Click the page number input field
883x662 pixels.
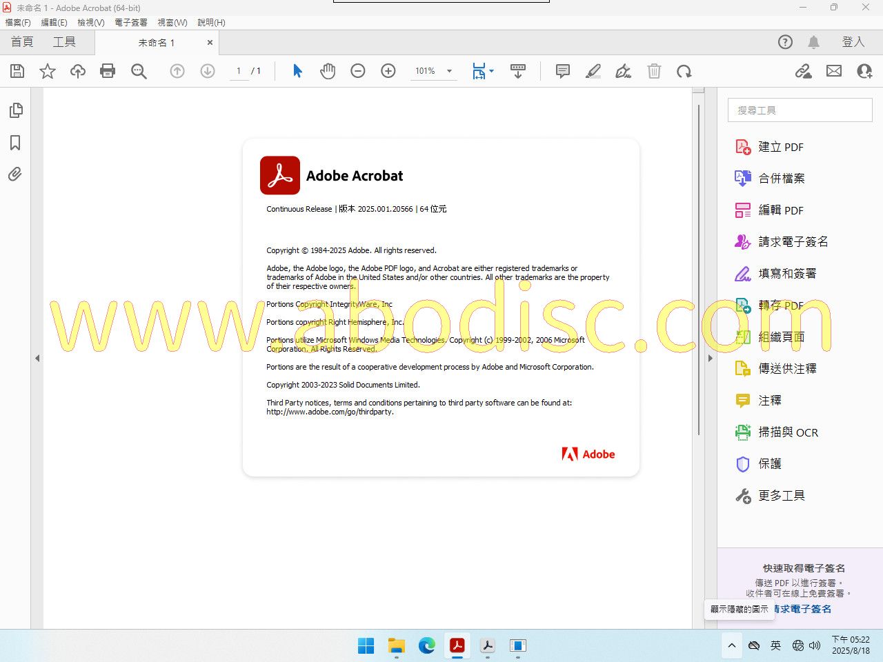(239, 71)
